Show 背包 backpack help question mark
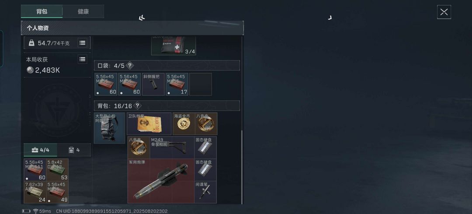This screenshot has width=472, height=214. click(137, 106)
